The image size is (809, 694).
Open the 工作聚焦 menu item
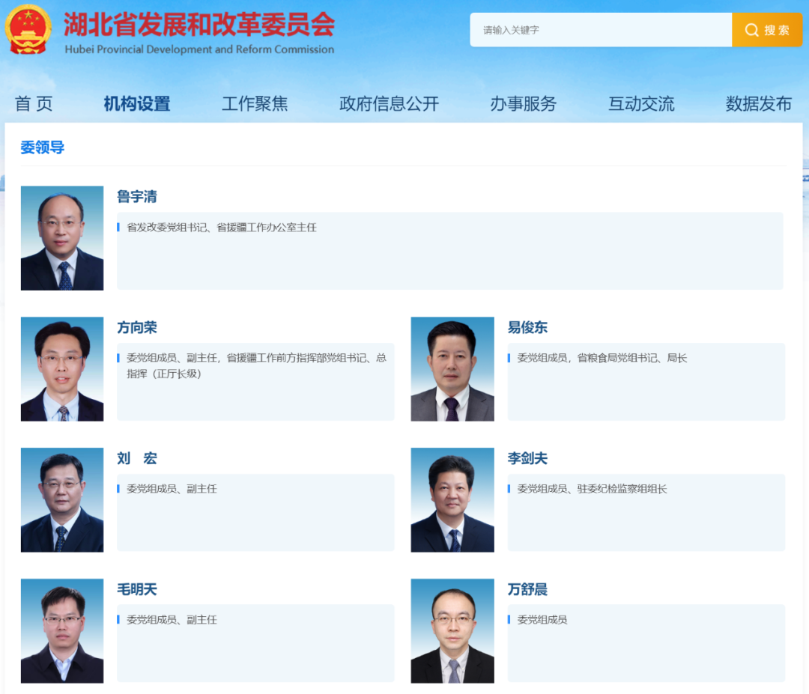tap(255, 104)
